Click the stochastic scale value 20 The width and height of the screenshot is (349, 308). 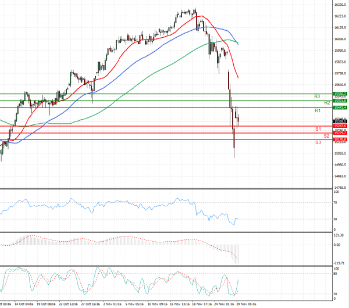point(336,294)
